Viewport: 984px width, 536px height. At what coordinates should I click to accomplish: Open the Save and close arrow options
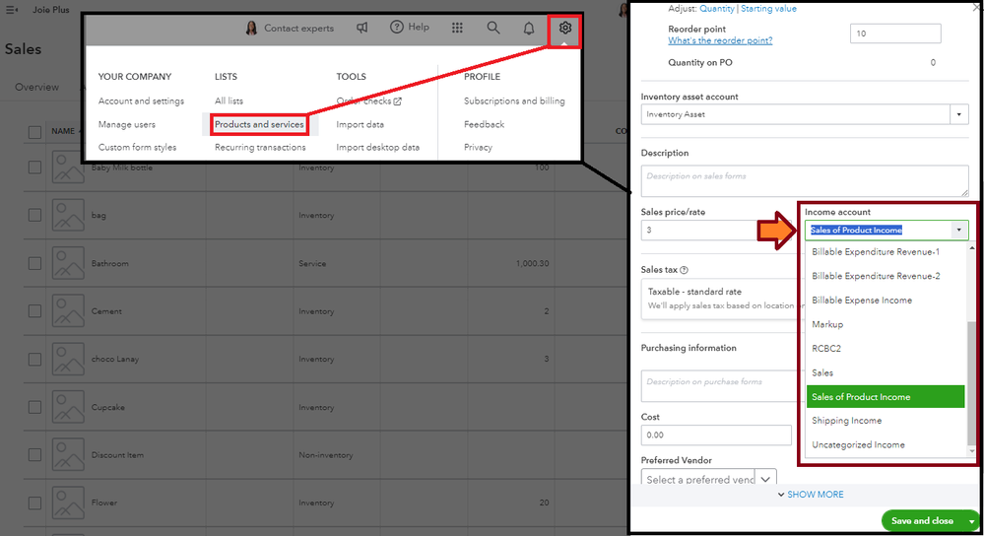[x=972, y=521]
